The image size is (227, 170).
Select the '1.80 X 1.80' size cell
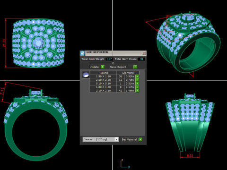(x=103, y=87)
